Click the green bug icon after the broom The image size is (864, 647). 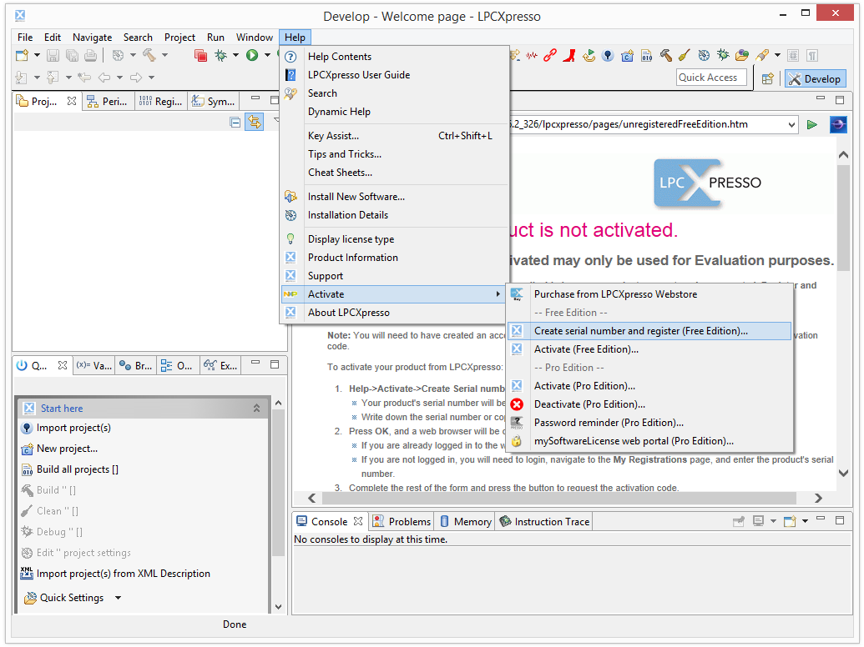[723, 55]
